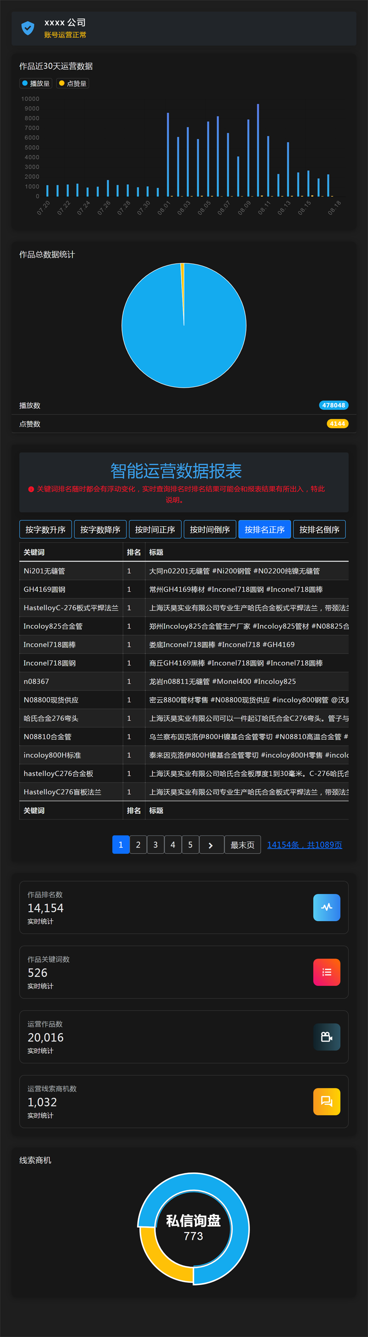Open page 3 of the pagination
Screen dimensions: 368x1337
(x=155, y=844)
